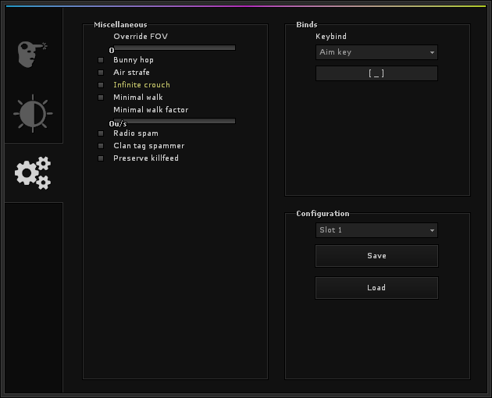Click the Minimal walk factor label
The width and height of the screenshot is (492, 398).
pyautogui.click(x=151, y=110)
